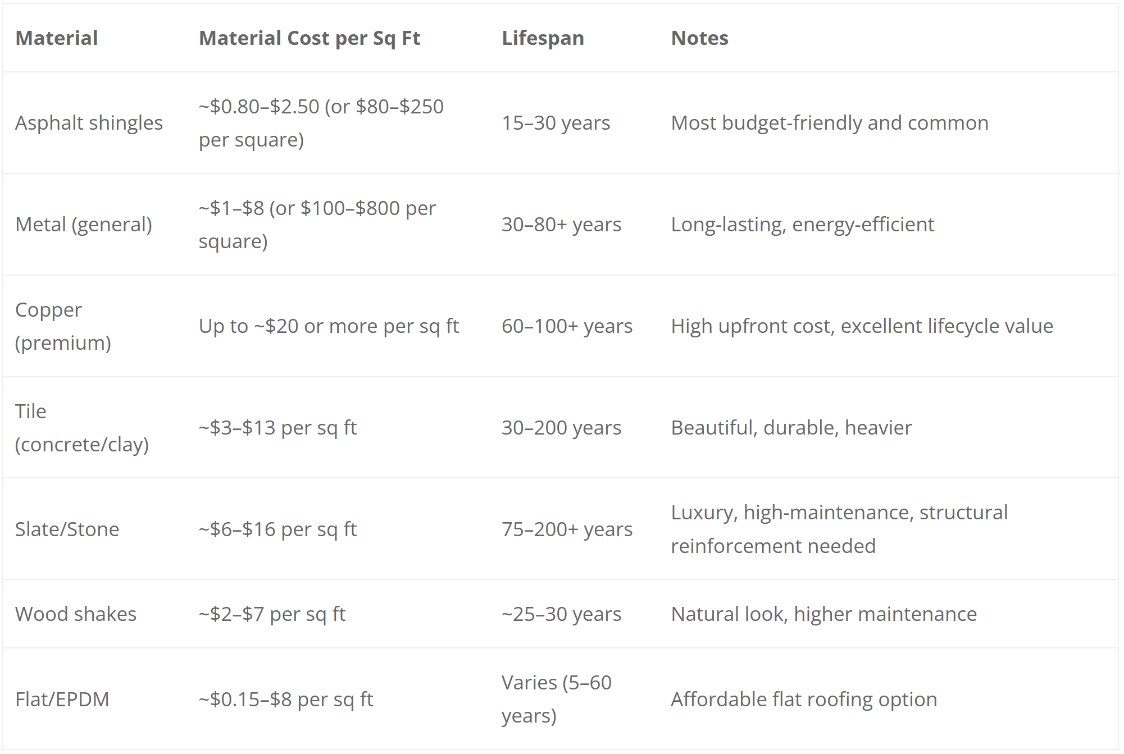1124x754 pixels.
Task: Select the Wood shakes cell
Action: click(76, 614)
